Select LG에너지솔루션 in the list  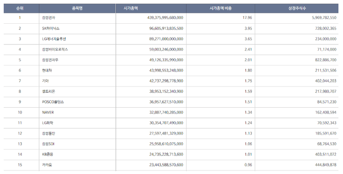point(54,39)
